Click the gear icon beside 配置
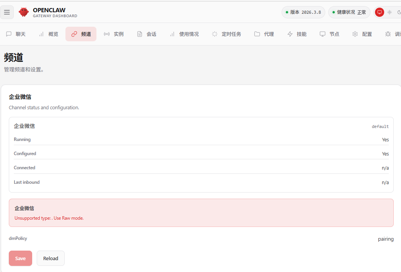The width and height of the screenshot is (401, 272). click(x=355, y=34)
